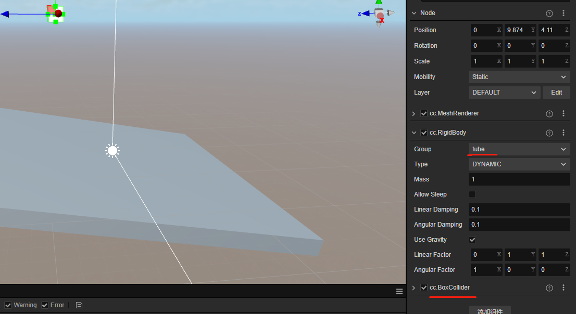Screen dimensions: 576x314
Task: Click the Angular Factor Z field
Action: pyautogui.click(x=554, y=270)
